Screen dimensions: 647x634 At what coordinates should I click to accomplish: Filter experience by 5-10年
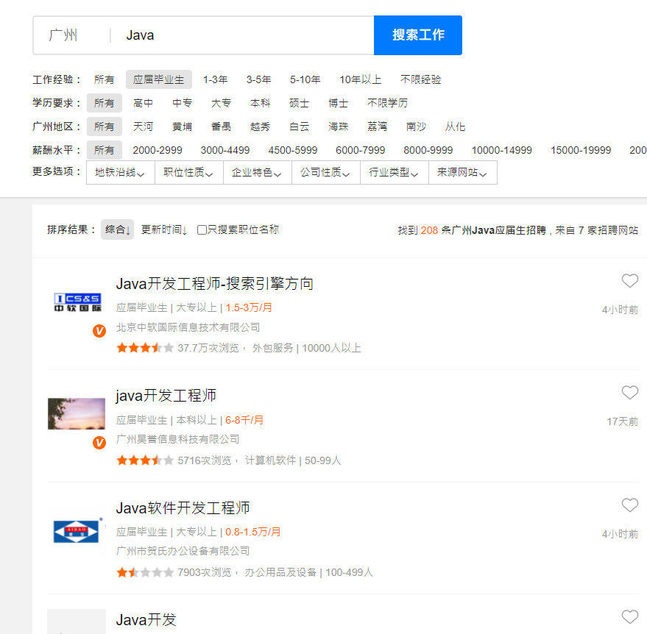pyautogui.click(x=305, y=79)
